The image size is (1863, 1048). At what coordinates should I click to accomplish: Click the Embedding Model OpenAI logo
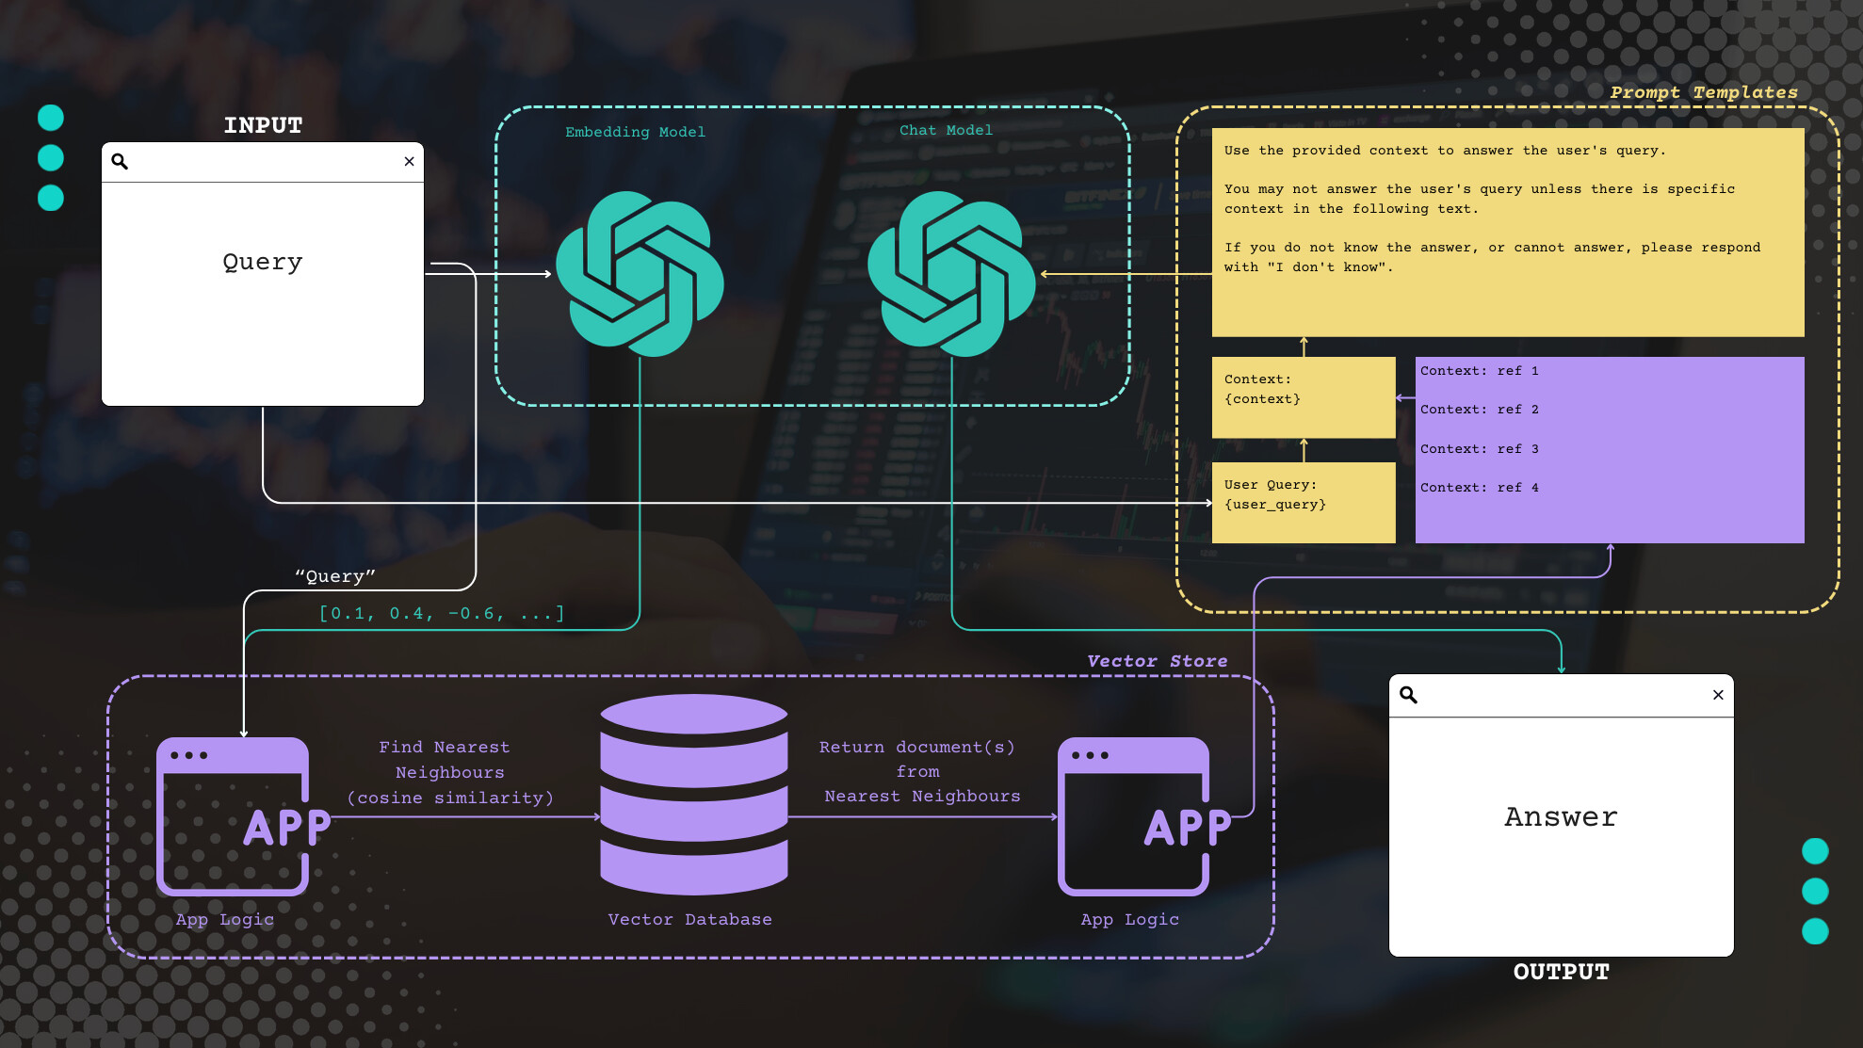(640, 274)
